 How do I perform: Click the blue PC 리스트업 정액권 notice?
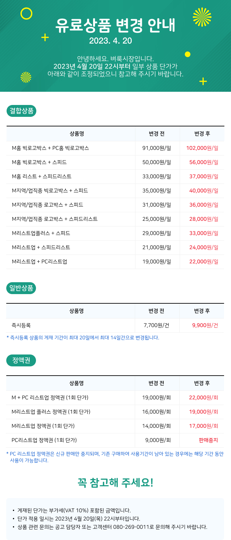tap(115, 457)
